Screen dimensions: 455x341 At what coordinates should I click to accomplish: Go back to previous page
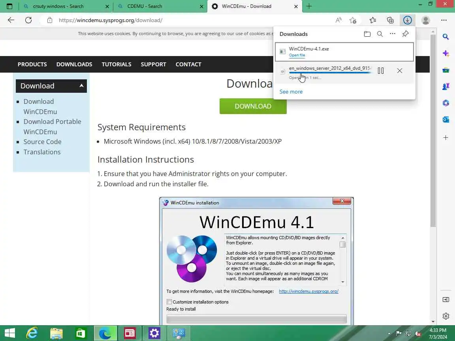[11, 20]
